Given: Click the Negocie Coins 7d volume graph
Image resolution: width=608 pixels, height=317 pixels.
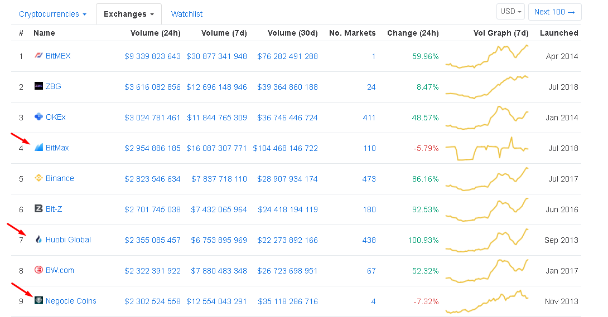Looking at the screenshot, I should 487,301.
